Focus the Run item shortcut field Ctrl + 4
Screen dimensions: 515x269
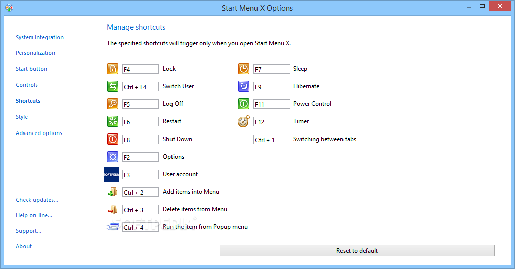click(140, 227)
